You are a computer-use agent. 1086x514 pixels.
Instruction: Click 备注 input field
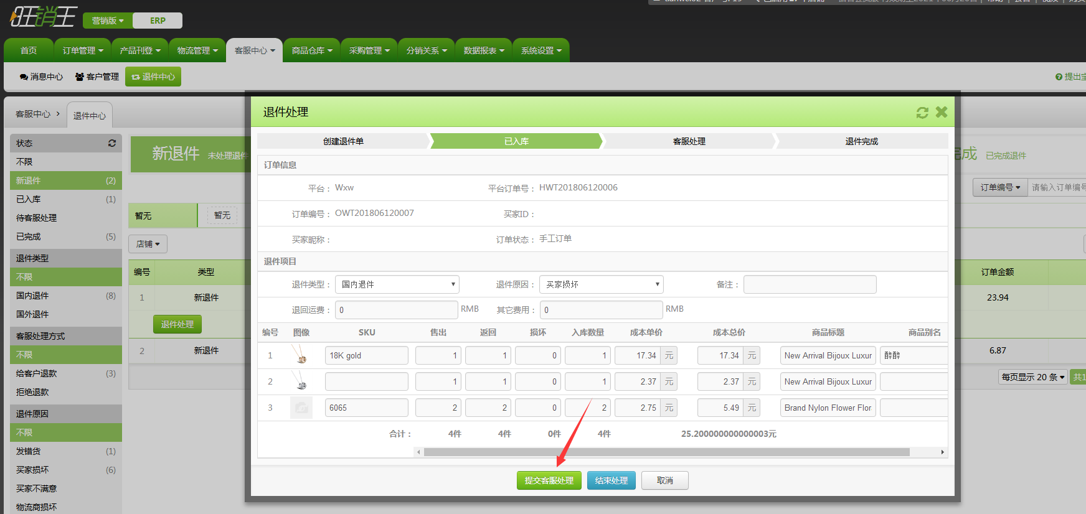(x=810, y=284)
